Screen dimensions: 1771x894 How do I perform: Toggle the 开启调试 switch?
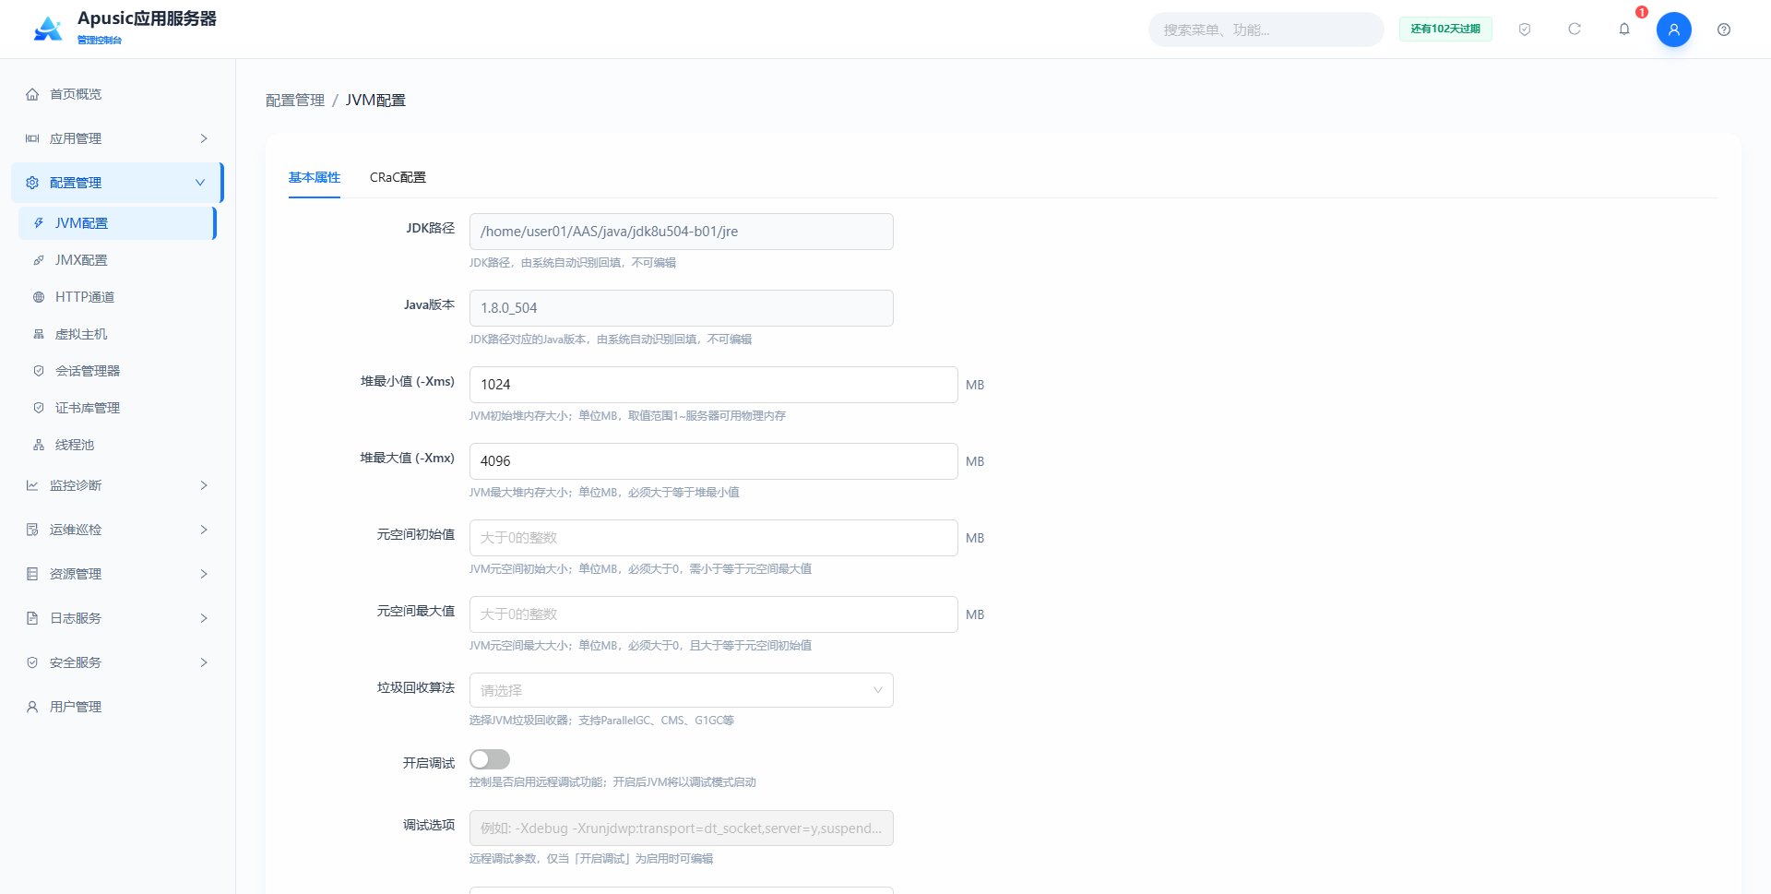490,759
